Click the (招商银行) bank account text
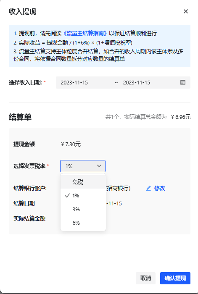198x294 pixels. point(118,188)
